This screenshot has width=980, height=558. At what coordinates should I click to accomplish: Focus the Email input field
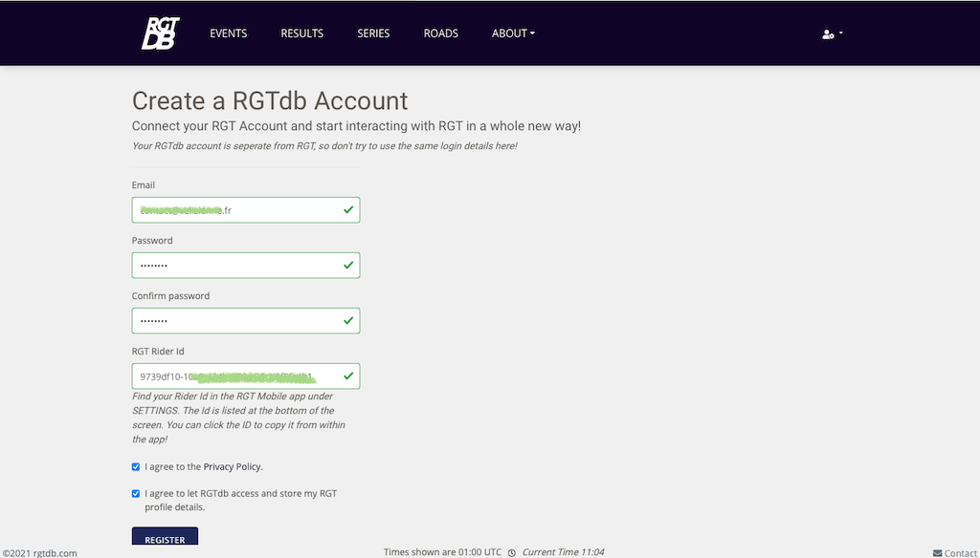coord(246,209)
